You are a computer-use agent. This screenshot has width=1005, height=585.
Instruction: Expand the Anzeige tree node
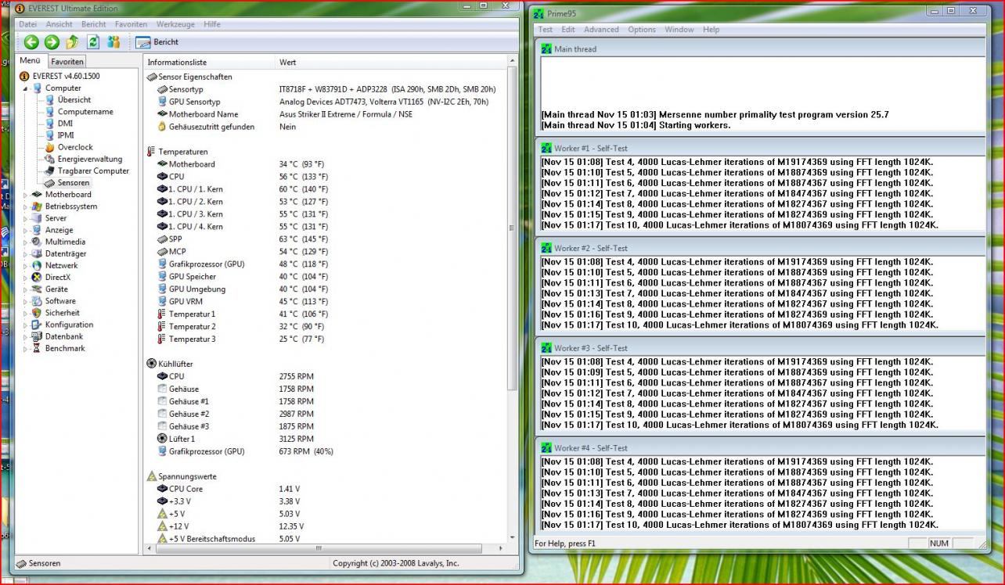pos(25,230)
